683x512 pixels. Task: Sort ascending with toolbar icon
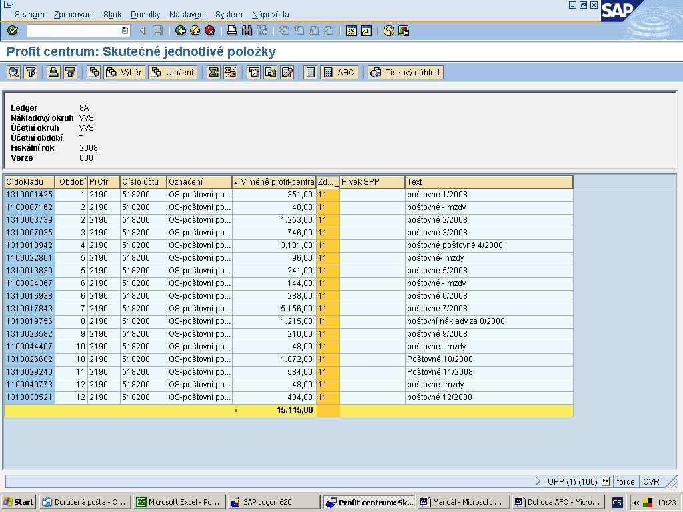pyautogui.click(x=53, y=72)
